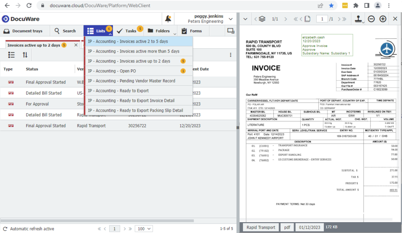Select Pending Vendor Master Record list
Viewport: 402px width, 233px height.
pos(139,81)
